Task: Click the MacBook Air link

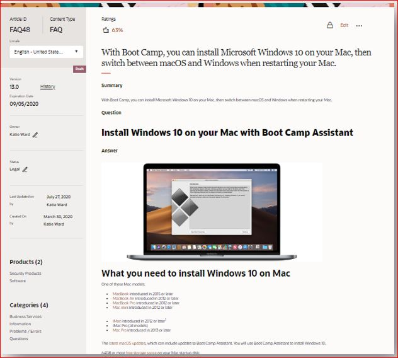Action: point(123,298)
